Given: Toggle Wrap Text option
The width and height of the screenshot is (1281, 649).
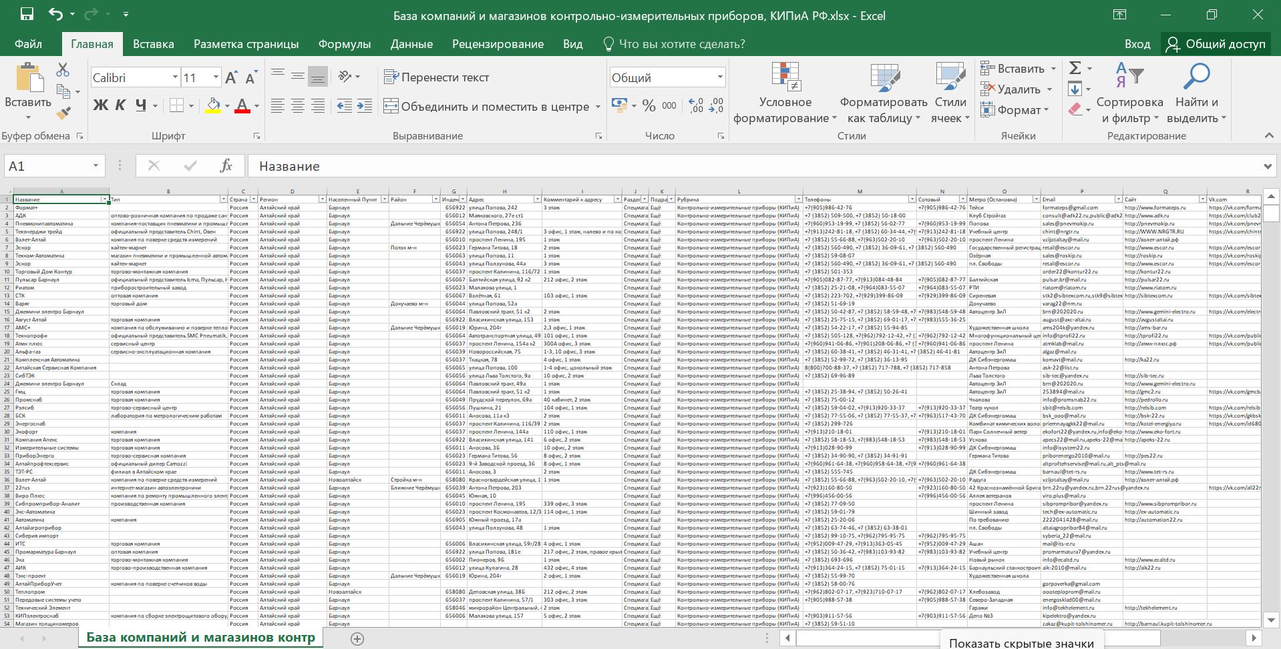Looking at the screenshot, I should pyautogui.click(x=437, y=77).
